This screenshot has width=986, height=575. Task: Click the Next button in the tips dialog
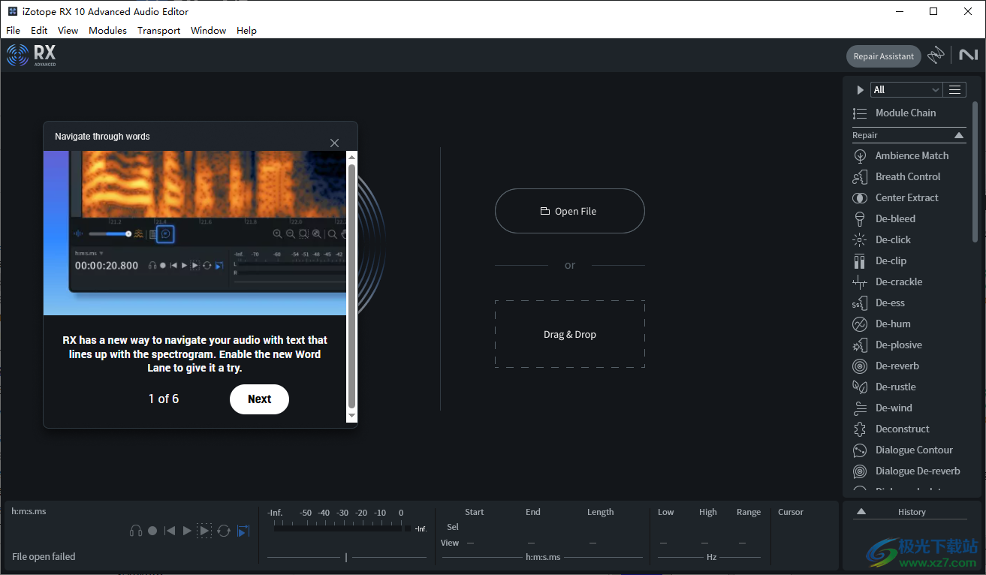[259, 399]
